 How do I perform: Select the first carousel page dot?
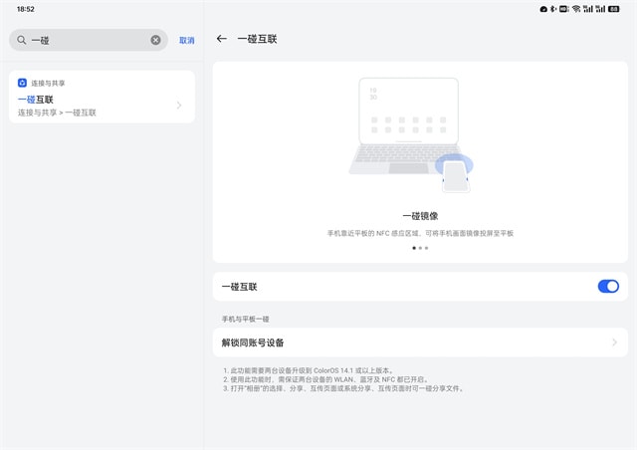click(414, 248)
